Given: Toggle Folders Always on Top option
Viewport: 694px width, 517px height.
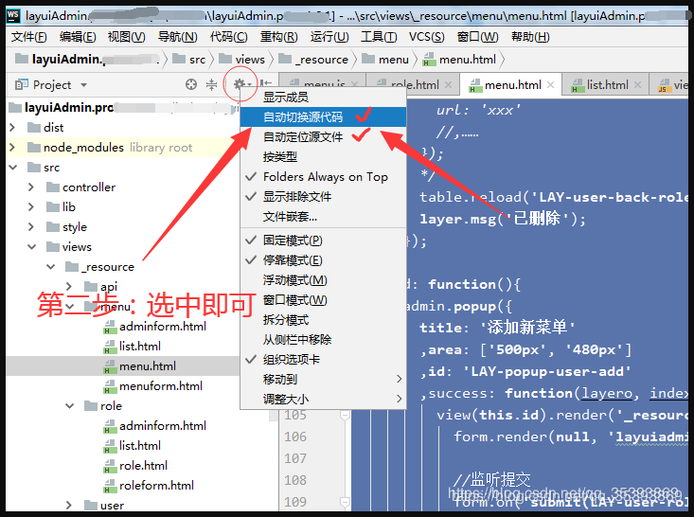Looking at the screenshot, I should pyautogui.click(x=323, y=177).
